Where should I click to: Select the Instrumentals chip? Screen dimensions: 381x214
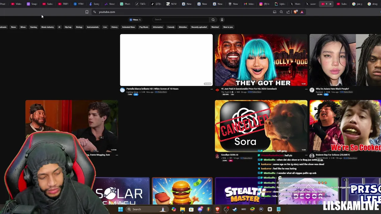coord(93,27)
